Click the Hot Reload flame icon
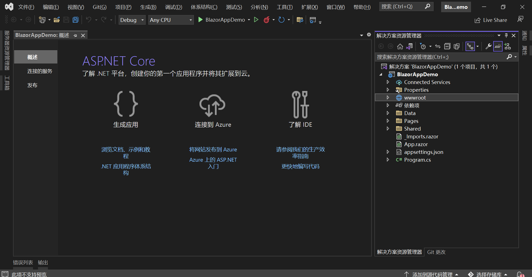532x277 pixels. [267, 20]
